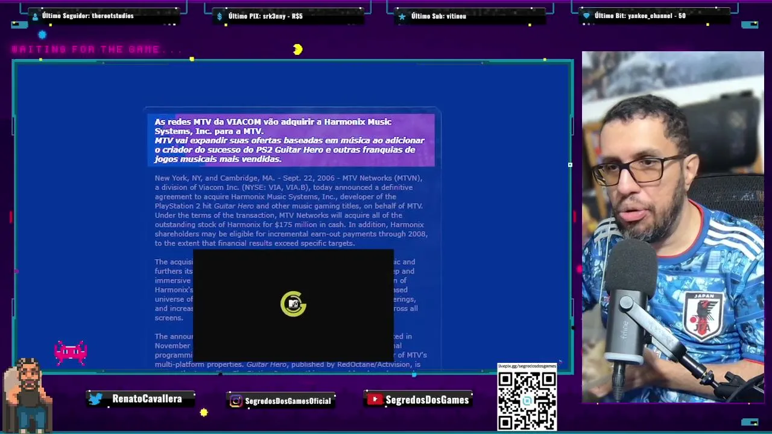Click the YouTube icon beside SegredosDosGames

[x=375, y=400]
